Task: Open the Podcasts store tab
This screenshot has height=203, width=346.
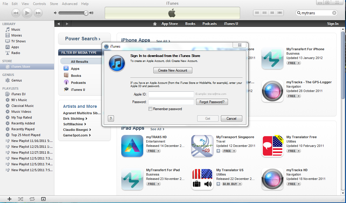Action: coord(210,24)
